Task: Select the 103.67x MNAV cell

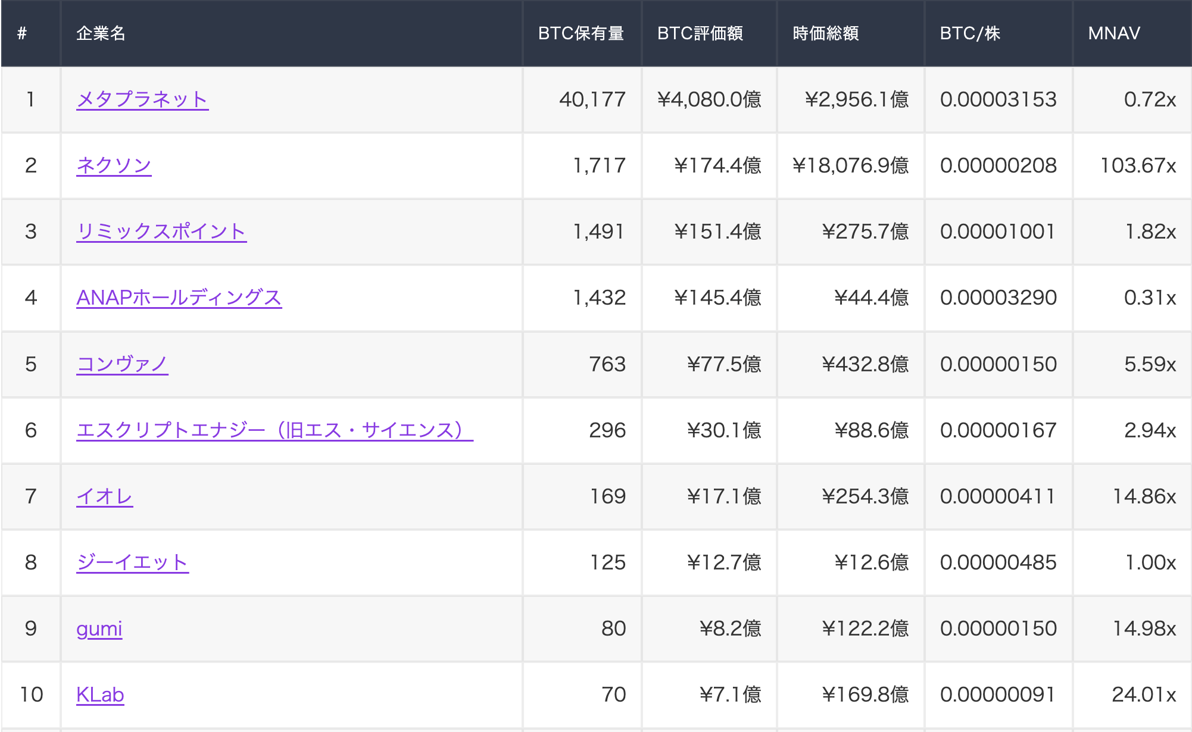Action: tap(1132, 165)
